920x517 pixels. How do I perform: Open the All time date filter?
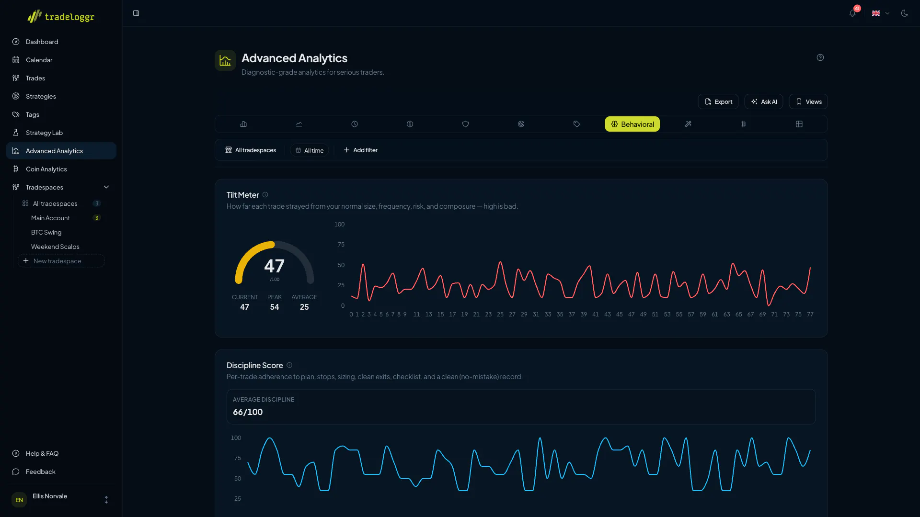click(310, 150)
